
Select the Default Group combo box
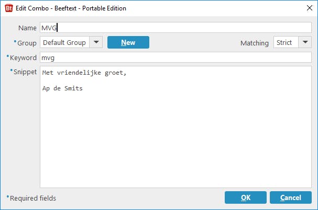tap(71, 42)
